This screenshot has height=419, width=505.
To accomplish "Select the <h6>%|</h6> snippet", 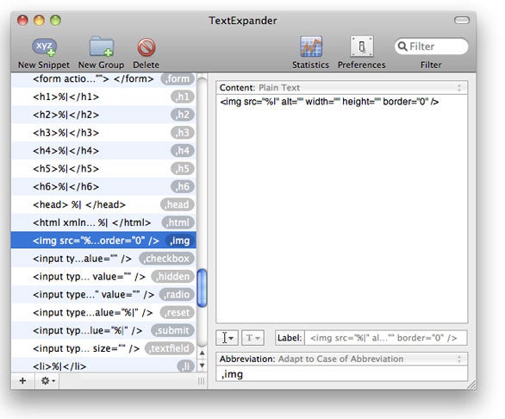I will [x=103, y=186].
